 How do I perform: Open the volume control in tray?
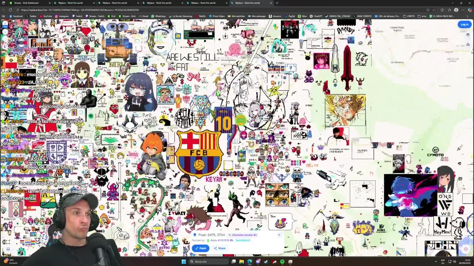tap(454, 262)
